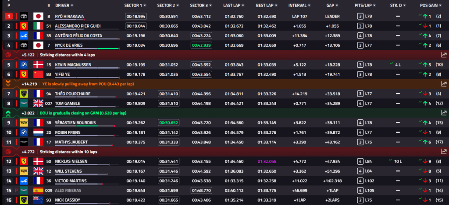
Task: Click the green up-chevron icon on the BOU banner
Action: tap(8, 113)
